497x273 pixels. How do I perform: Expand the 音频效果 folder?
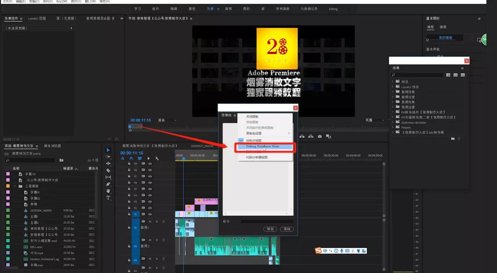coord(393,92)
